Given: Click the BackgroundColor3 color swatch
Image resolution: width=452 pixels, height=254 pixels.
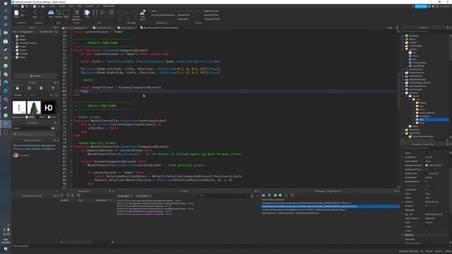Looking at the screenshot, I should pyautogui.click(x=427, y=165).
